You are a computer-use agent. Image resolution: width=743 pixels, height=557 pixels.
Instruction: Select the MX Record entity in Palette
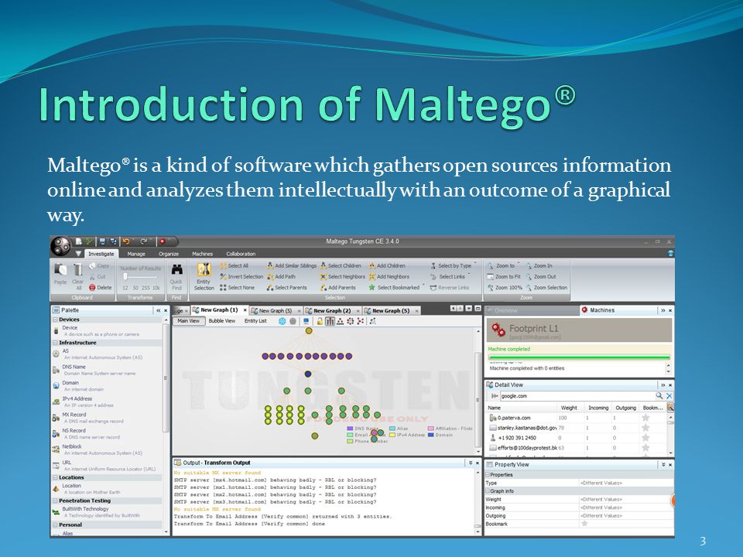(108, 418)
